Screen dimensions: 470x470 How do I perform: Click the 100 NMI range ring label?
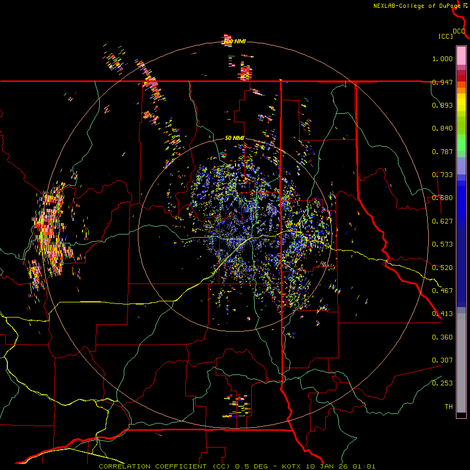click(x=234, y=41)
